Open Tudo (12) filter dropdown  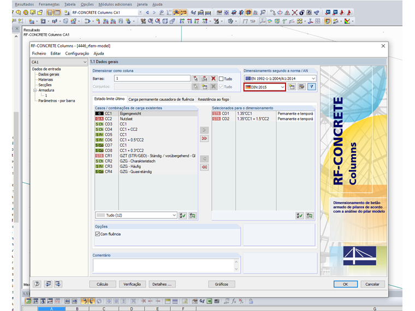click(136, 216)
